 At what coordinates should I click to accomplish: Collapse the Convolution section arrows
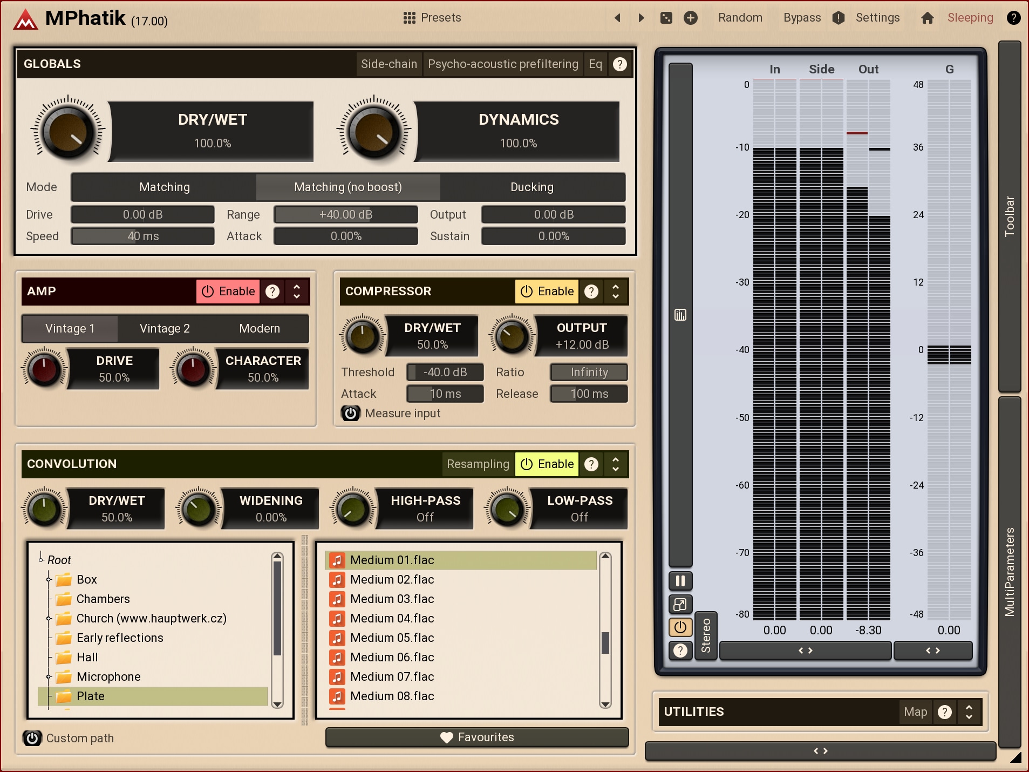[616, 464]
